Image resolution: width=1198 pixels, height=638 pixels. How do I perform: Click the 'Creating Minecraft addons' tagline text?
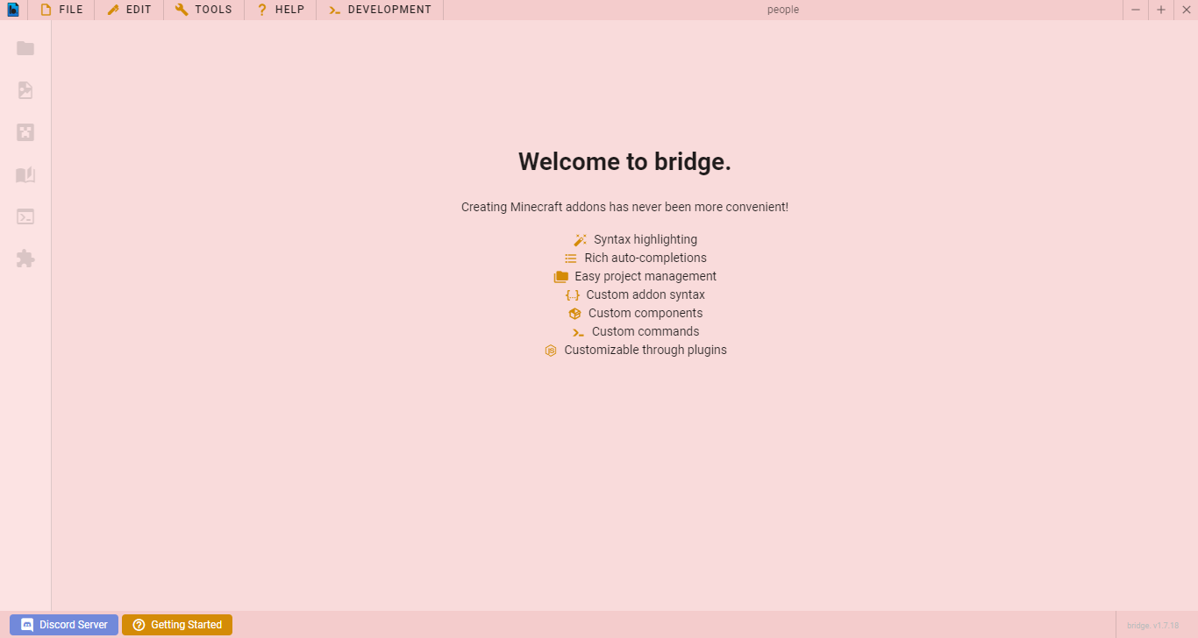tap(624, 208)
